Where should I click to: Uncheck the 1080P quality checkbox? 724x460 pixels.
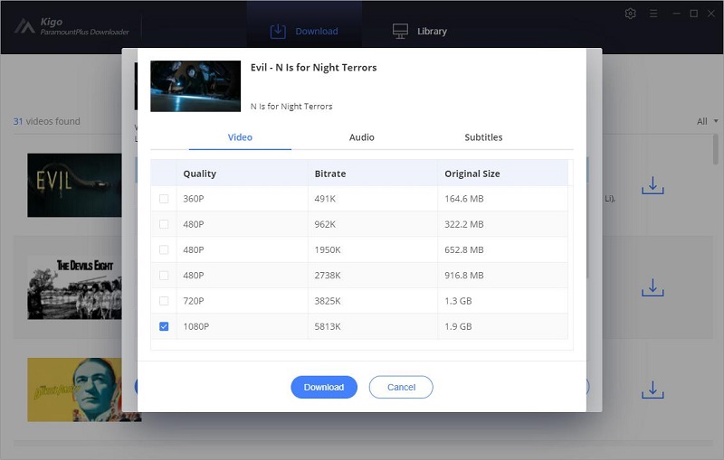pos(164,326)
